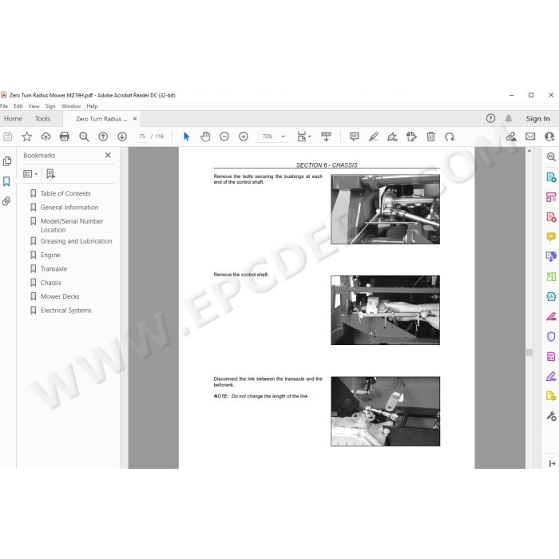Open More Tools wrench icon
Viewport: 559px width, 559px height.
click(551, 416)
